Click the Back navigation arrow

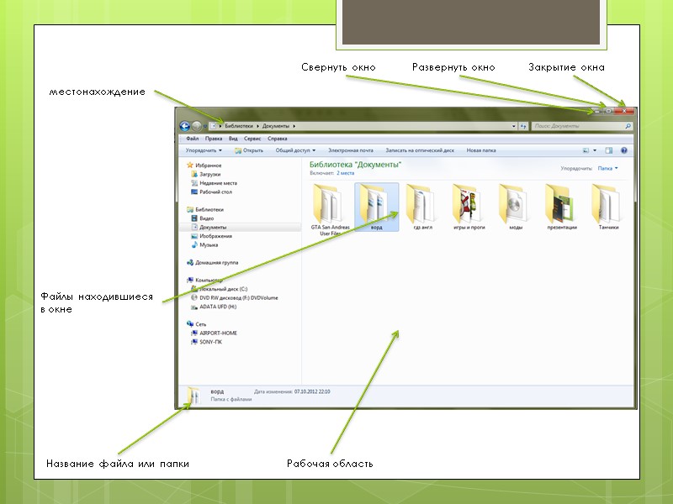coord(184,126)
